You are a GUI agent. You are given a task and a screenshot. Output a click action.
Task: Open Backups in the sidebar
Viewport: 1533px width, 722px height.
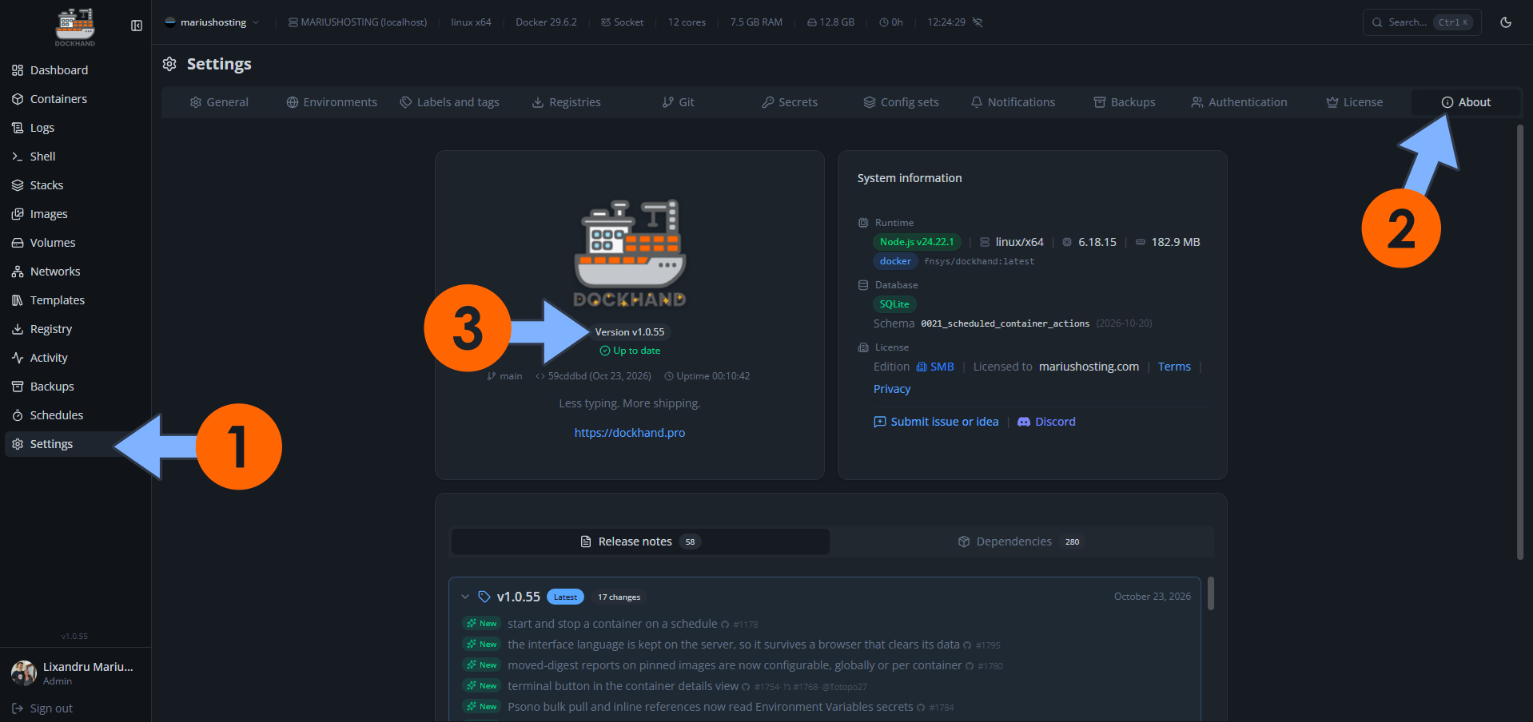(76, 387)
